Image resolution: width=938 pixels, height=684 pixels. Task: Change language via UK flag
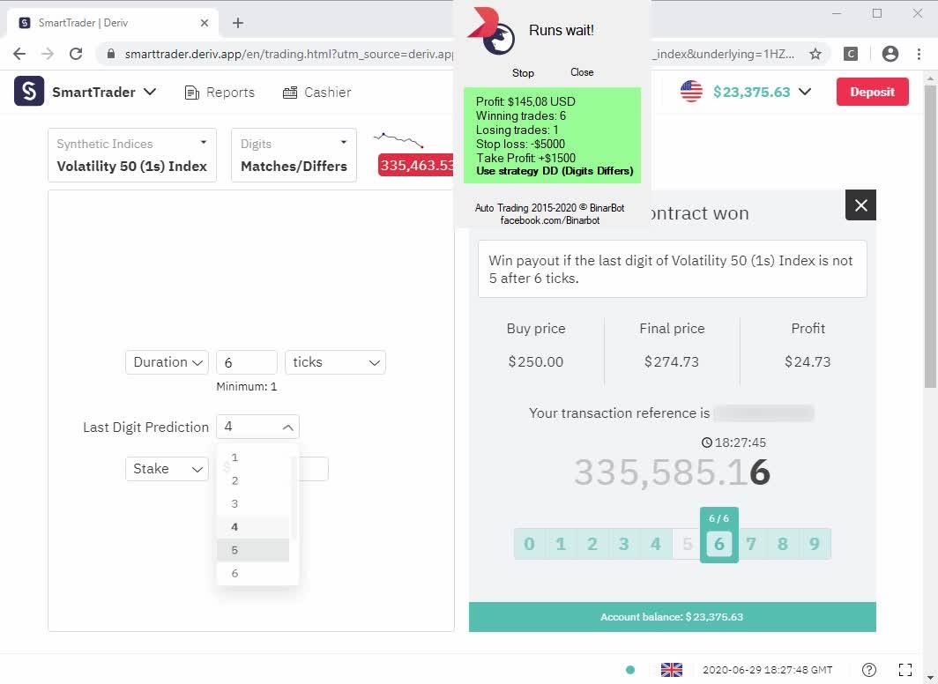pos(671,670)
